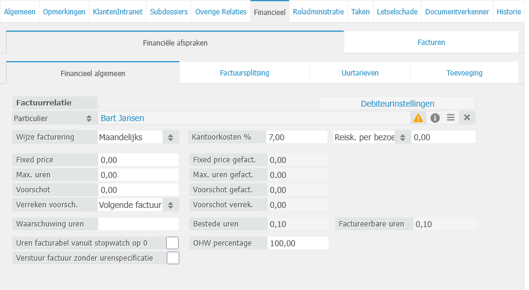
Task: Remove the invoice relation with X icon
Action: (x=467, y=118)
